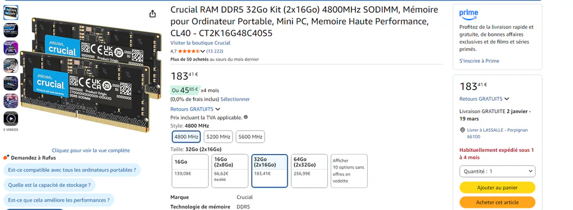Open Visiter la boutique Crucial link
Screen dimensions: 573x210
[200, 43]
